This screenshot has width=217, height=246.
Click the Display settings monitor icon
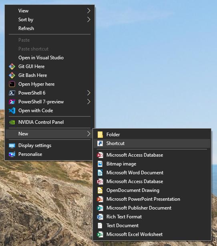tap(12, 145)
